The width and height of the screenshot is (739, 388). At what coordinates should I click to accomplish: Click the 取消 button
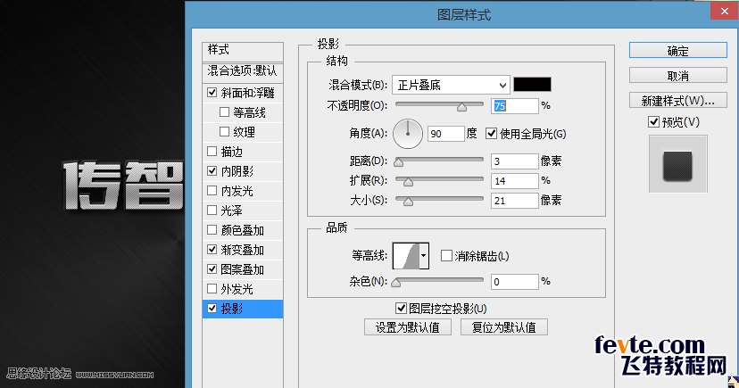(677, 75)
